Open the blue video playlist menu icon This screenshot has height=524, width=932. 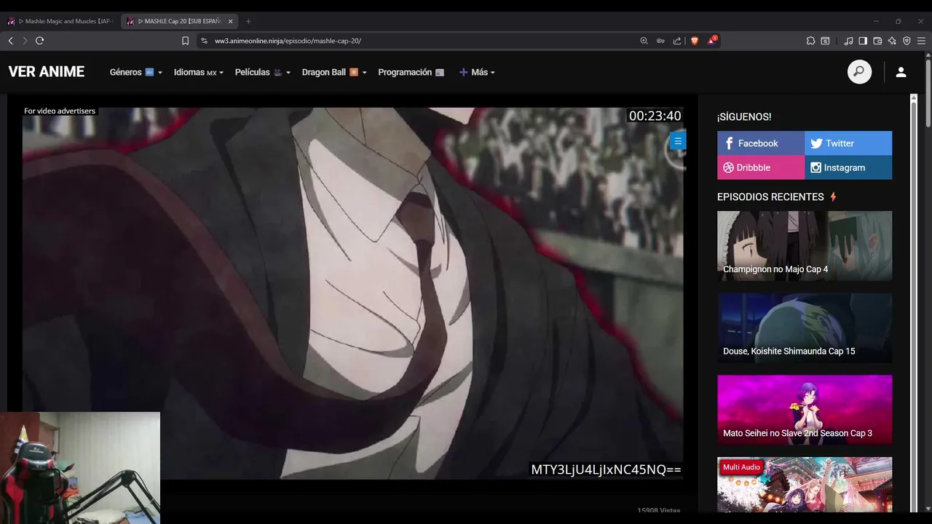(677, 141)
